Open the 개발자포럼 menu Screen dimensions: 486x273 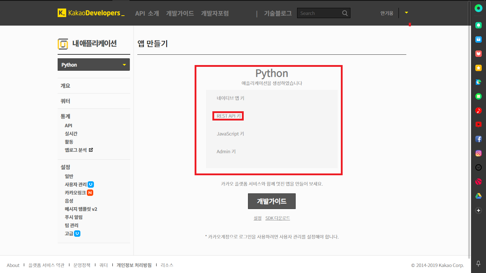click(x=215, y=14)
